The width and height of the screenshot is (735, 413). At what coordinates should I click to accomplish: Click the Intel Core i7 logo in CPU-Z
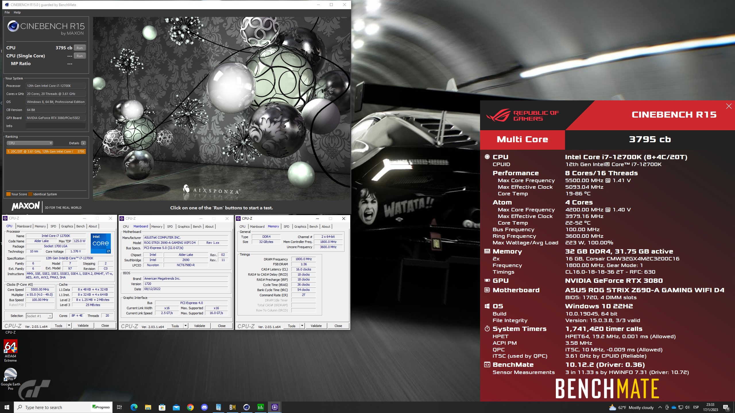point(101,243)
